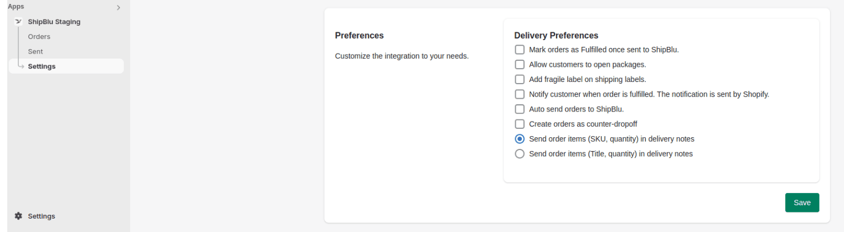The width and height of the screenshot is (844, 232).
Task: Select Settings under ShipBlu Staging
Action: [42, 66]
